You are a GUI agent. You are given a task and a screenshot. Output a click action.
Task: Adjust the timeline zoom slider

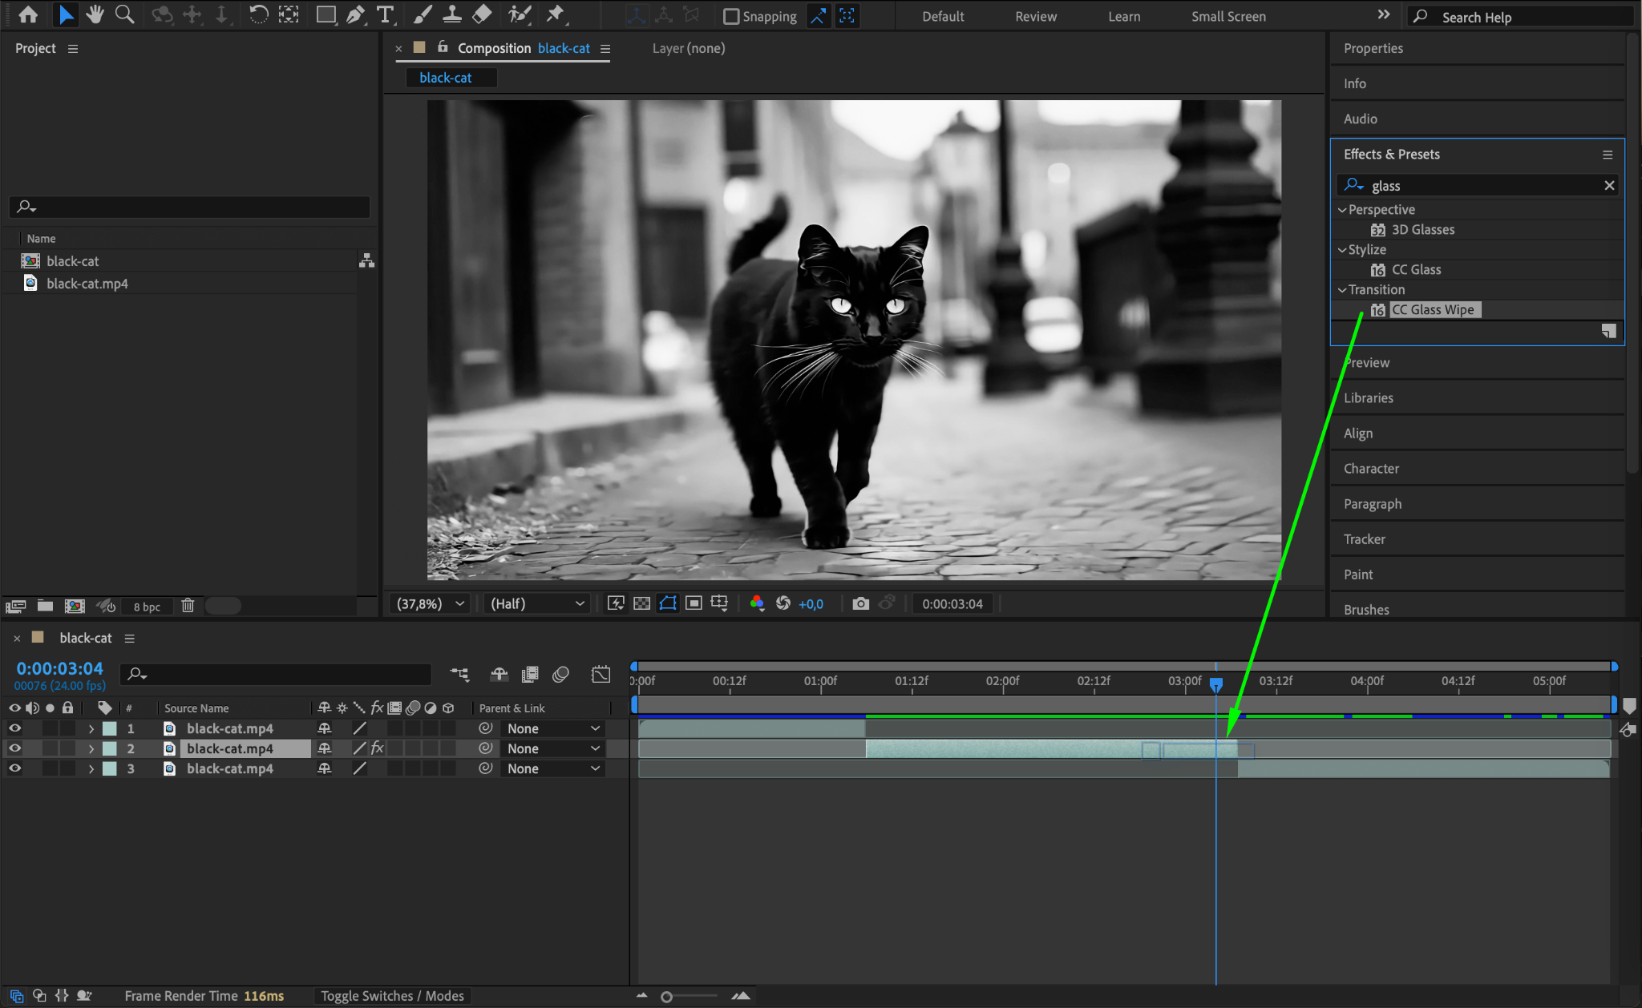pos(667,997)
